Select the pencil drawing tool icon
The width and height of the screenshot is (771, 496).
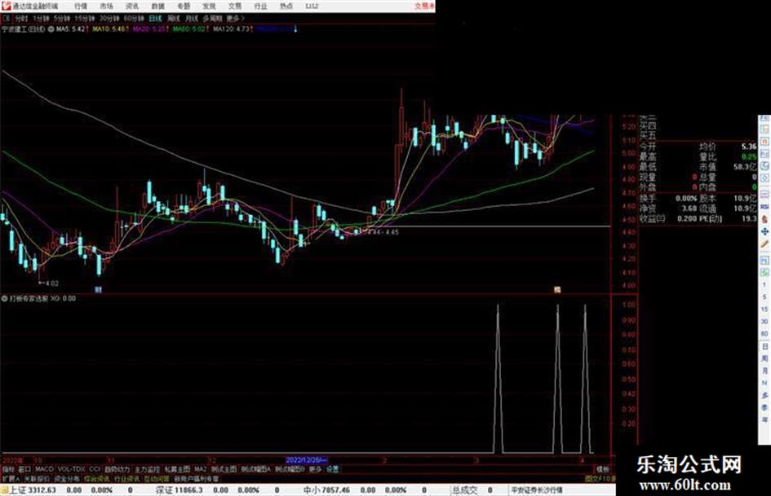(764, 244)
